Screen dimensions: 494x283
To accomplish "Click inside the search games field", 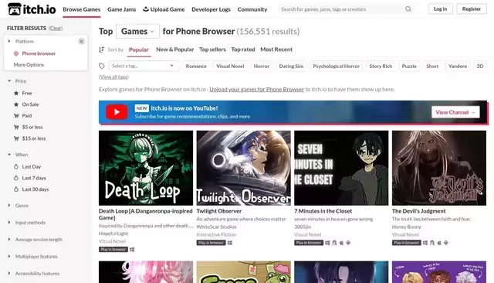I will pyautogui.click(x=342, y=9).
